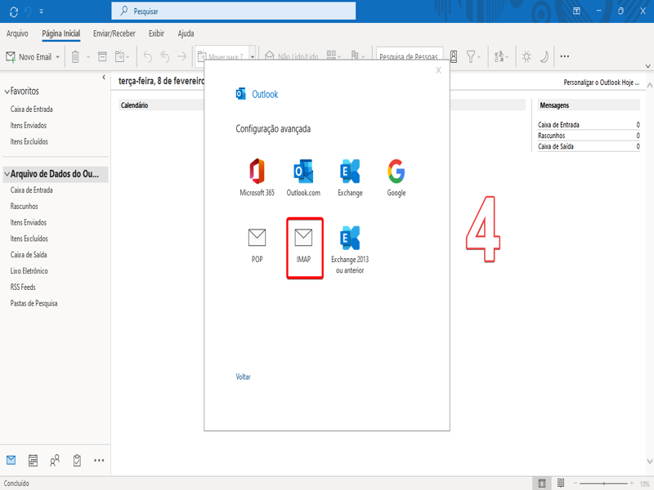
Task: Expand the Novo Email dropdown arrow
Action: point(58,57)
